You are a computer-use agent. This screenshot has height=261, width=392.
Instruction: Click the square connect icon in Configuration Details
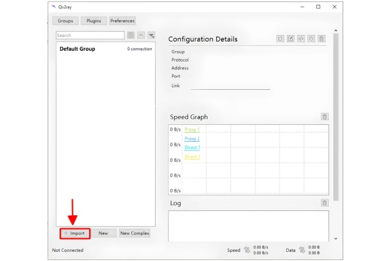pos(280,39)
